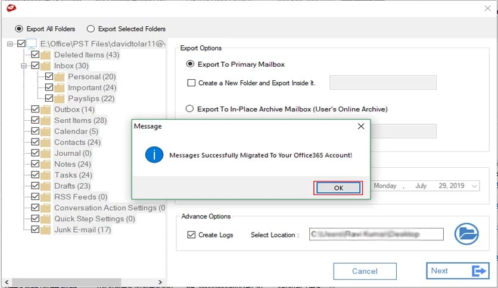Uncheck the Inbox folder checkbox
498x288 pixels.
[x=35, y=65]
